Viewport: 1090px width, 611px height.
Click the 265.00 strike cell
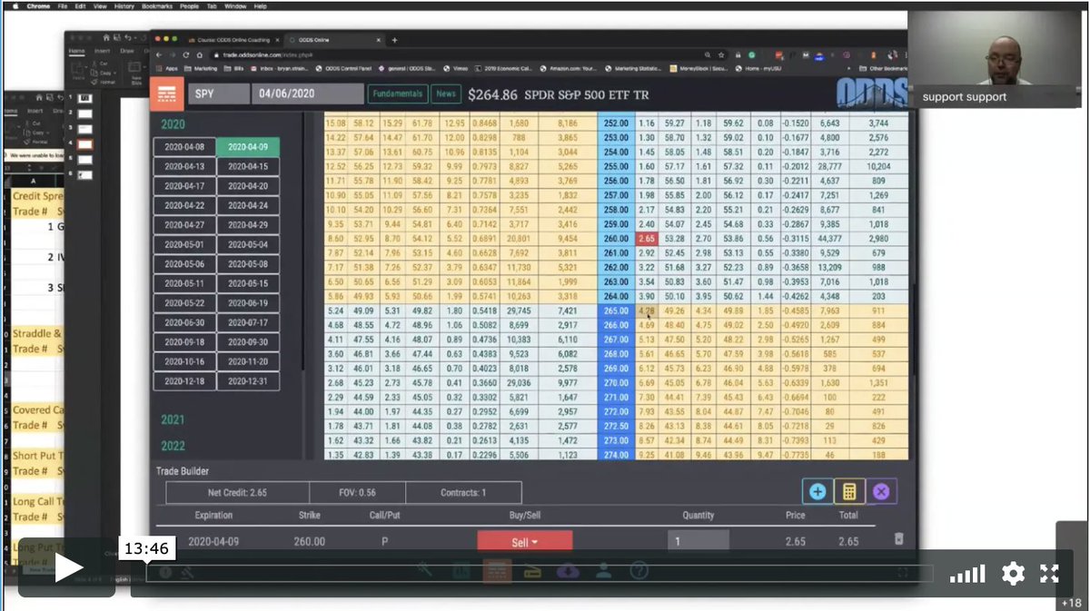pos(616,310)
